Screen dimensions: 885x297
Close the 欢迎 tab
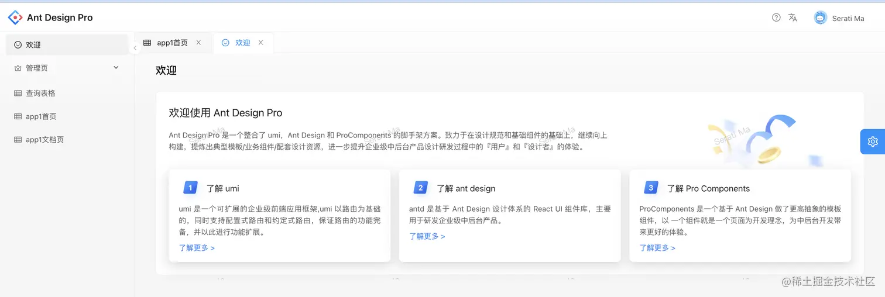pos(261,43)
